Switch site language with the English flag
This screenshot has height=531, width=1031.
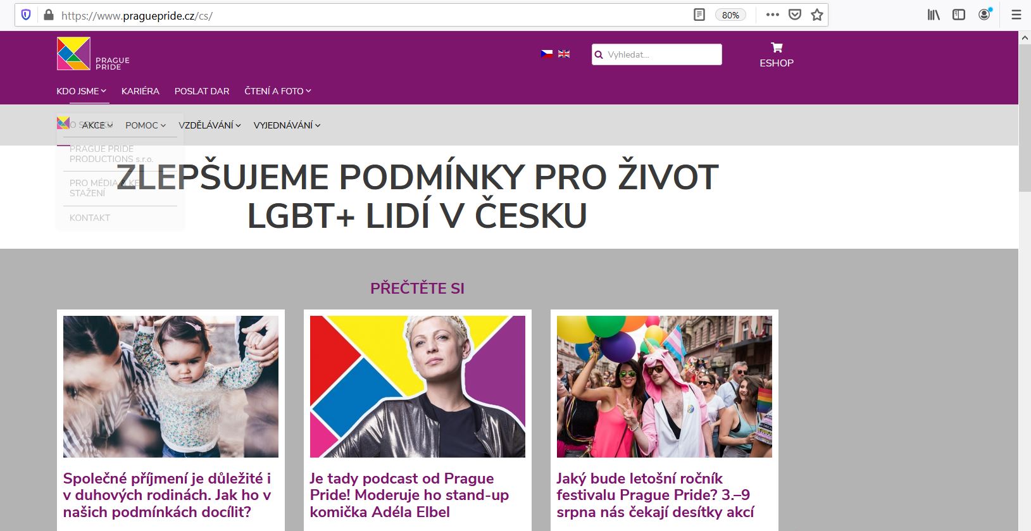pos(564,54)
